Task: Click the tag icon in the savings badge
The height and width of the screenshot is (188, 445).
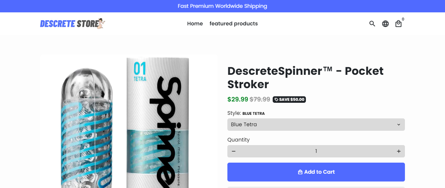Action: tap(276, 100)
